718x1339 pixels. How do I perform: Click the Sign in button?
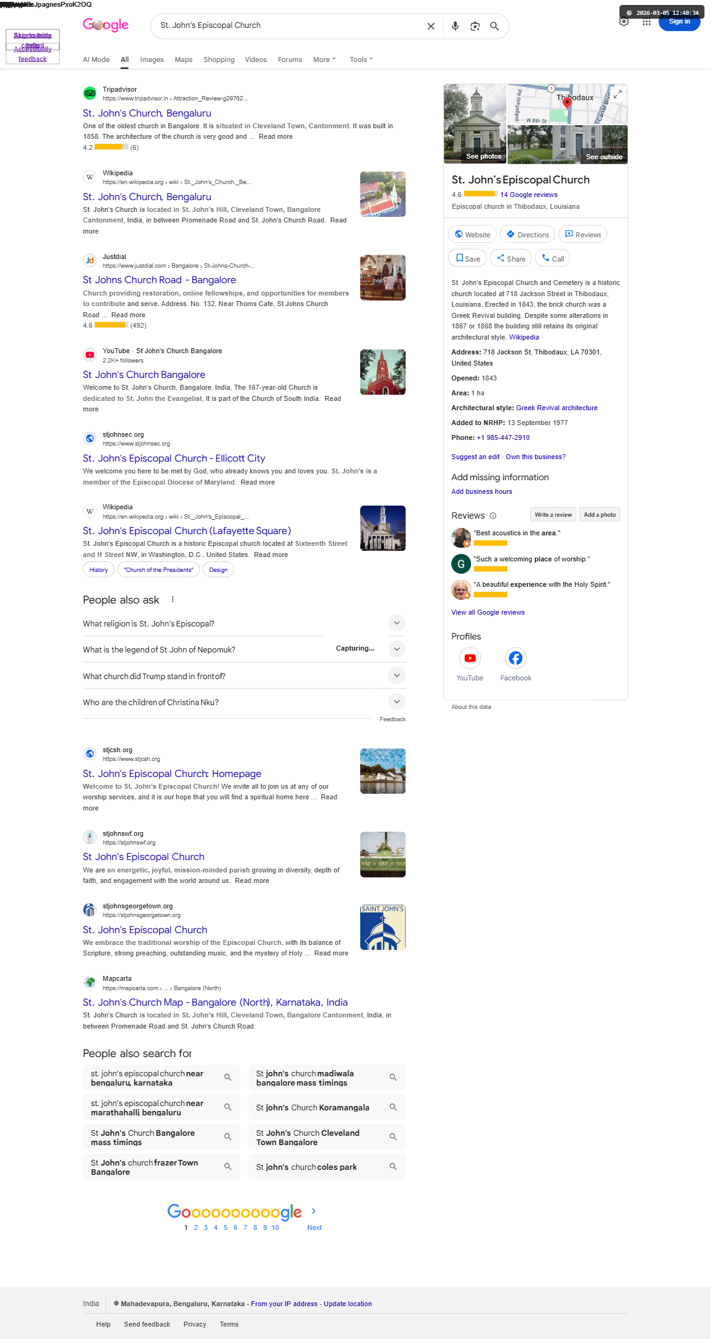pos(679,22)
